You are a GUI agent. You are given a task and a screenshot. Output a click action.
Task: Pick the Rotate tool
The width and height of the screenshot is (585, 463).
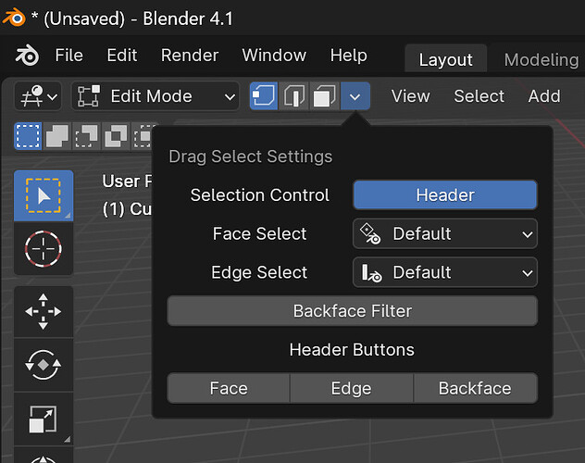click(x=44, y=365)
